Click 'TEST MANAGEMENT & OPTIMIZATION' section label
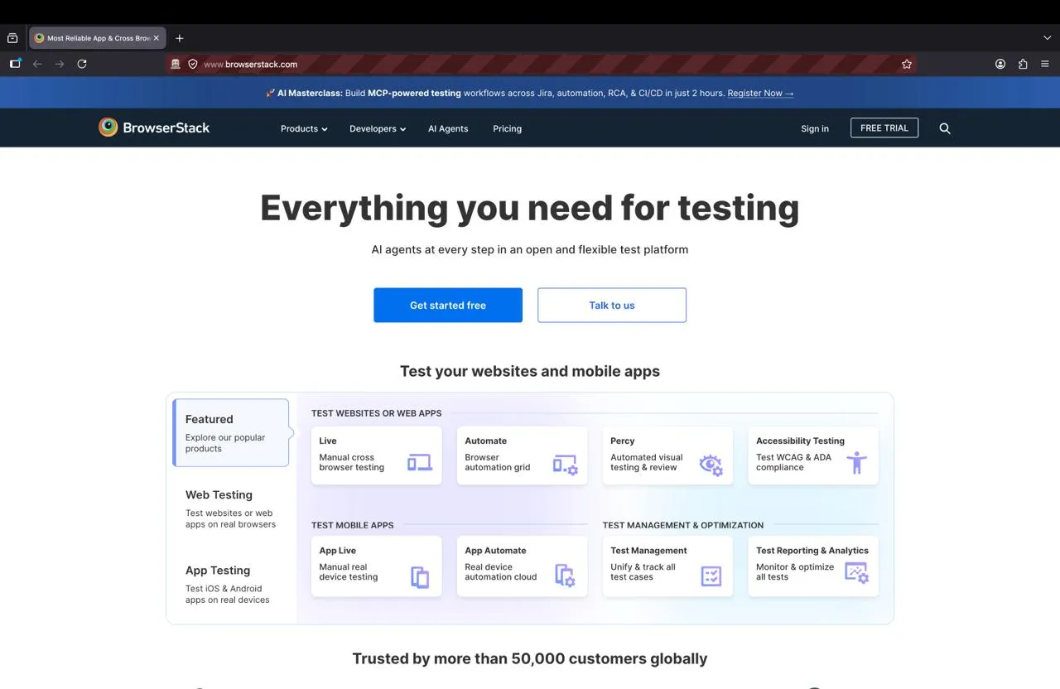Image resolution: width=1060 pixels, height=689 pixels. click(683, 525)
